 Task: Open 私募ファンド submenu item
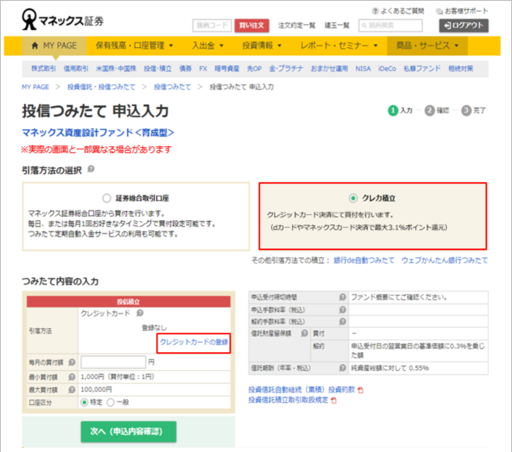pos(422,69)
